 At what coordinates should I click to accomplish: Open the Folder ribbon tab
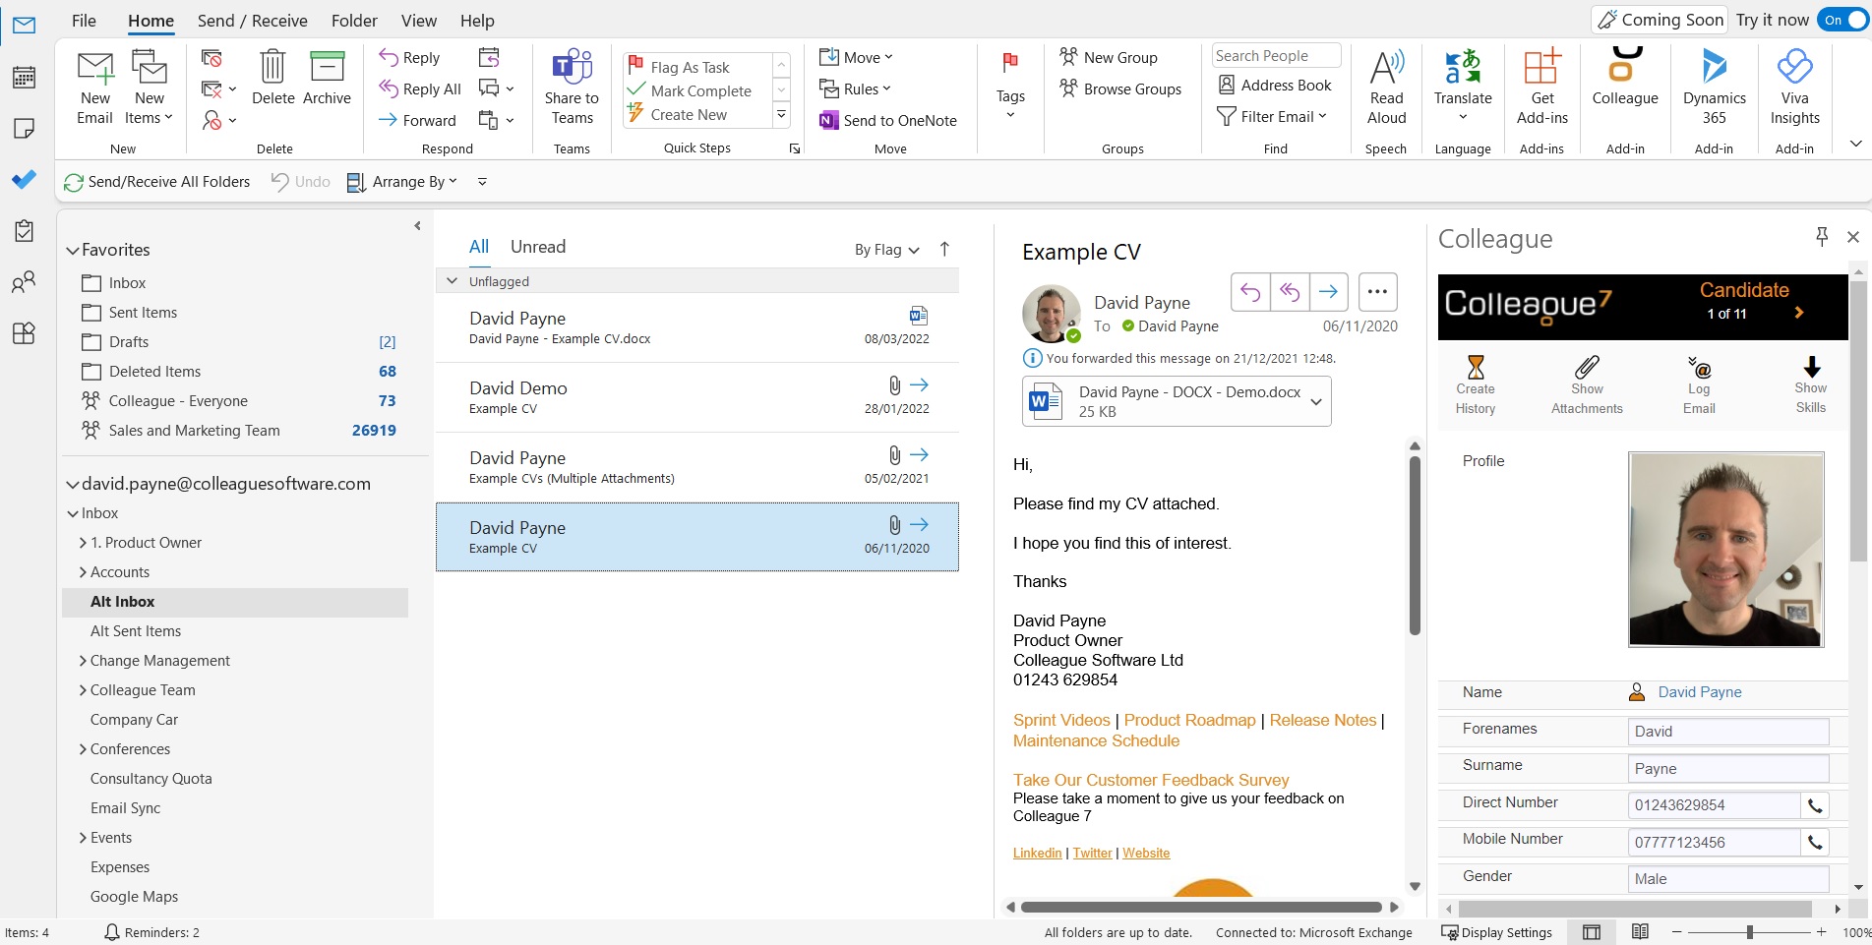(x=354, y=21)
